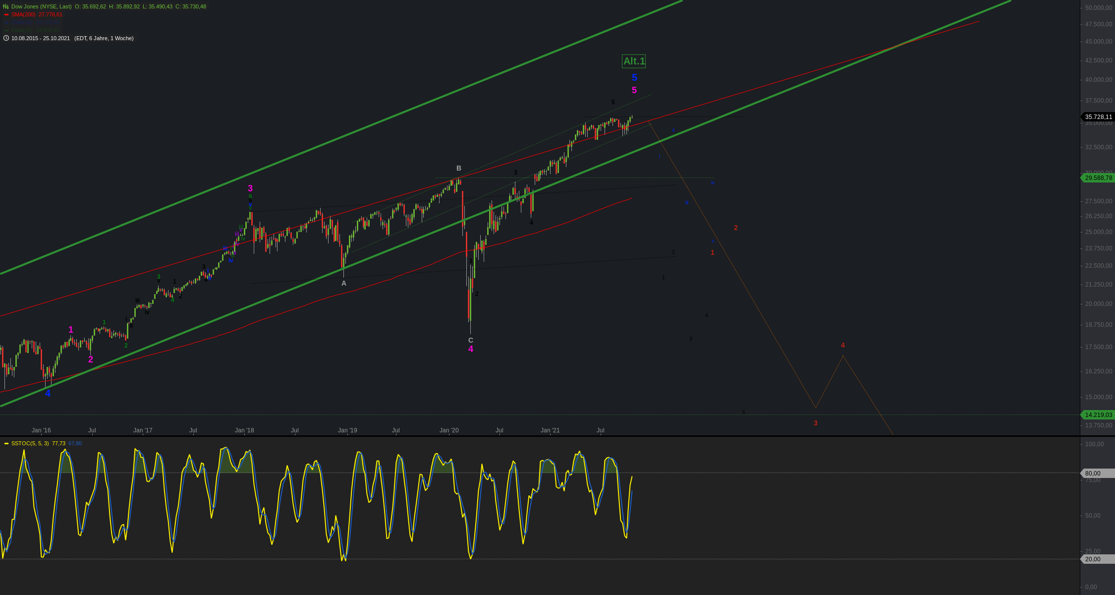
Task: Select the Dow Jones (NYSE, Last) legend label
Action: (x=42, y=6)
